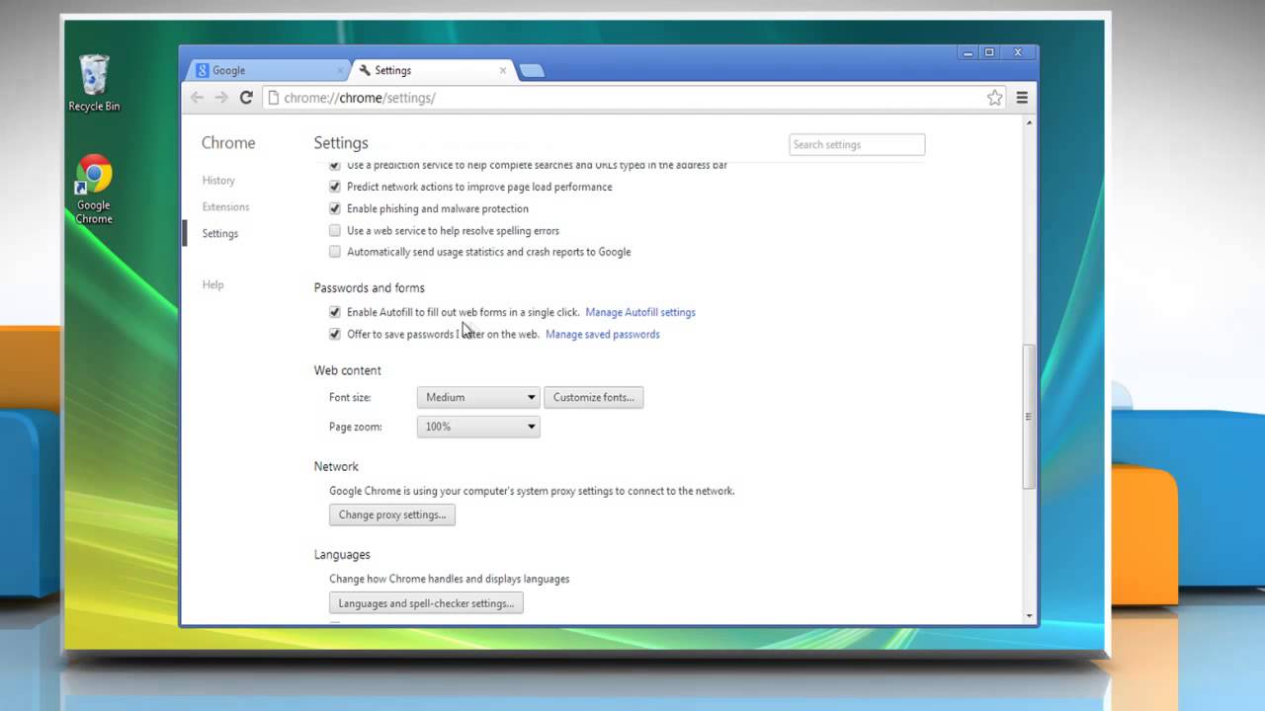The width and height of the screenshot is (1265, 711).
Task: Open Languages and spell-checker settings
Action: [426, 603]
